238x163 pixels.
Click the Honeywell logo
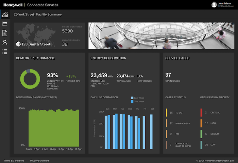click(13, 5)
